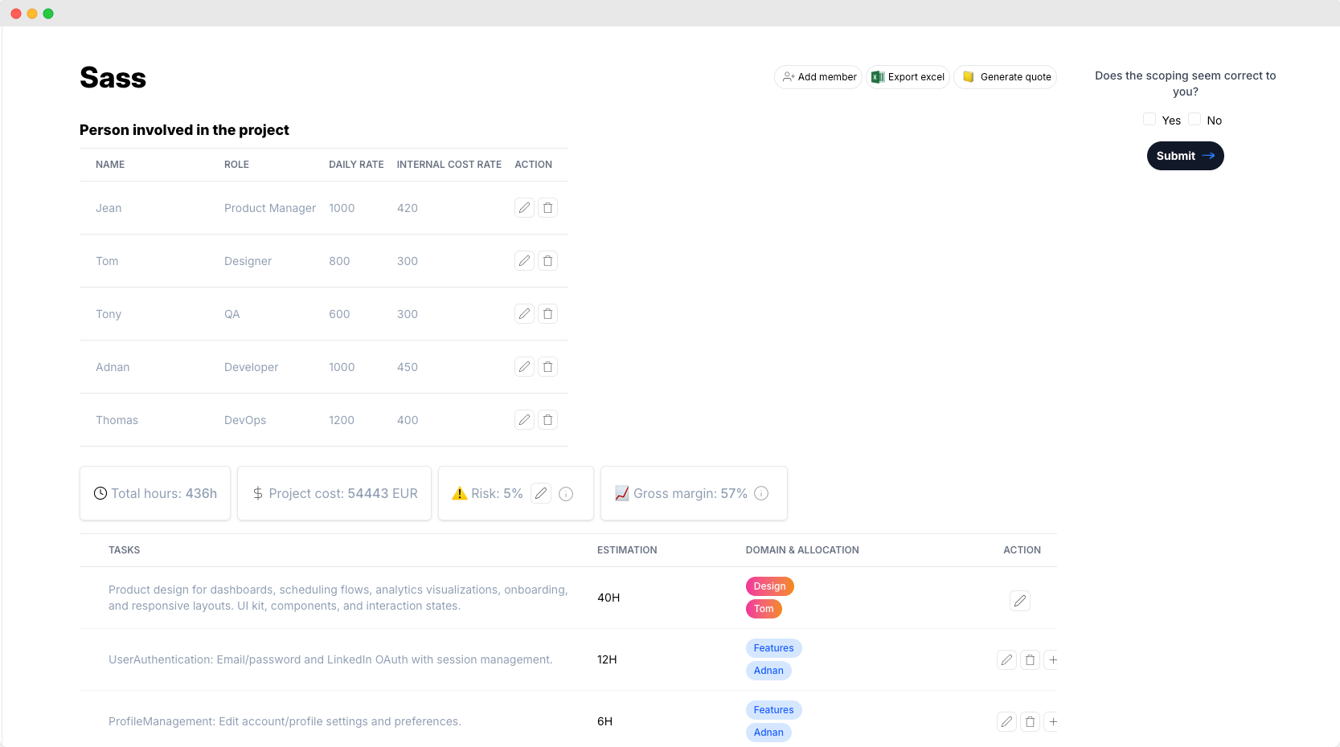Image resolution: width=1340 pixels, height=747 pixels.
Task: Export the project to Excel
Action: coord(908,77)
